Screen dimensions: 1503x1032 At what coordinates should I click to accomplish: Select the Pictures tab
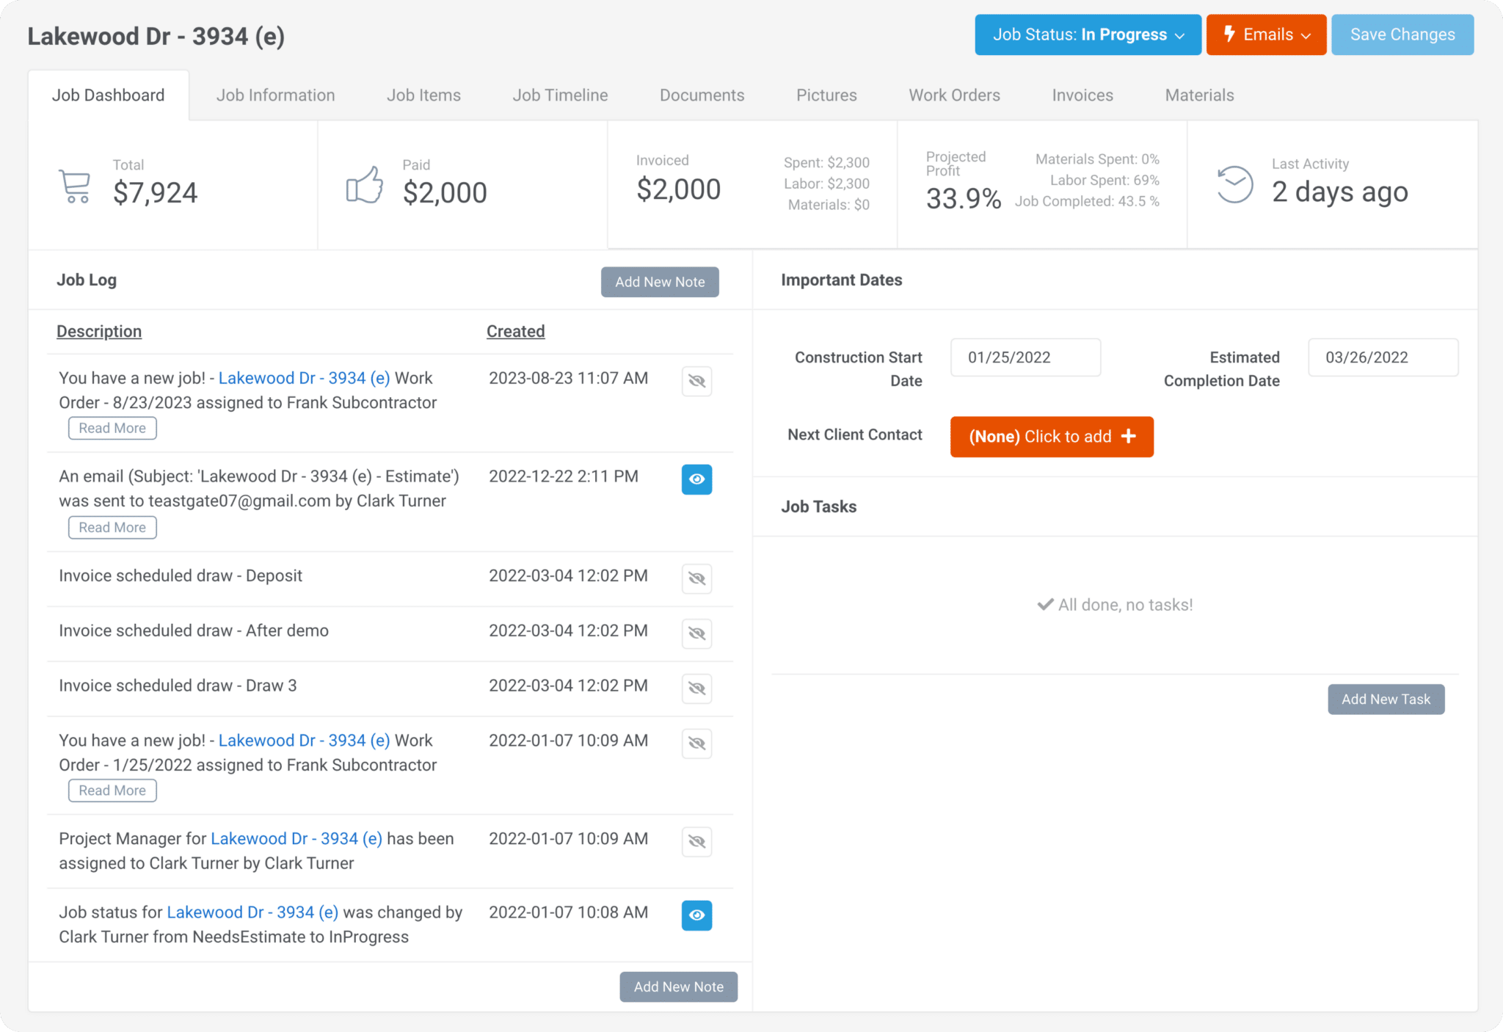point(826,95)
